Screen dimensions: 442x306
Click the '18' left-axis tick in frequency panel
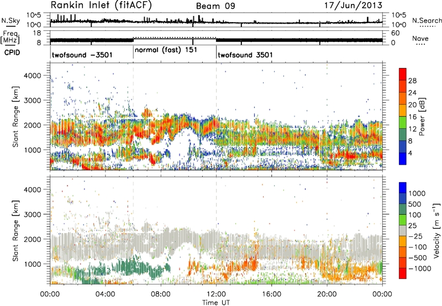pos(37,33)
